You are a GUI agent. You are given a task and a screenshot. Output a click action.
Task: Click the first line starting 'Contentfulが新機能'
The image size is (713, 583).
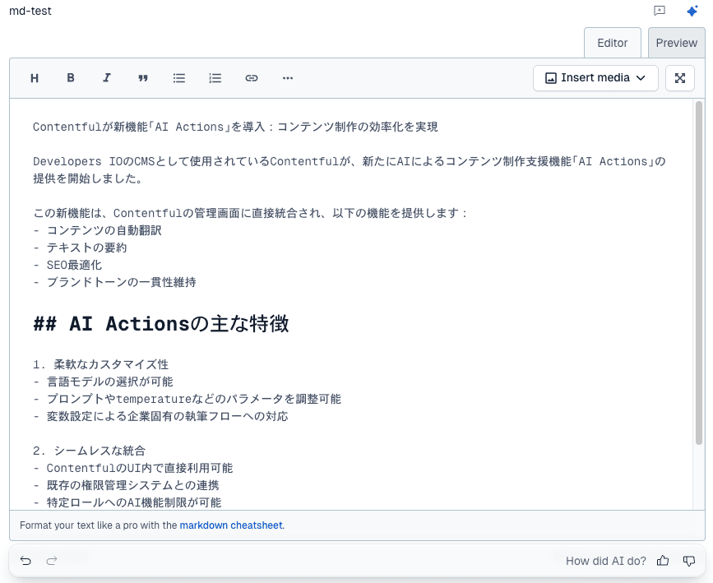pyautogui.click(x=235, y=127)
